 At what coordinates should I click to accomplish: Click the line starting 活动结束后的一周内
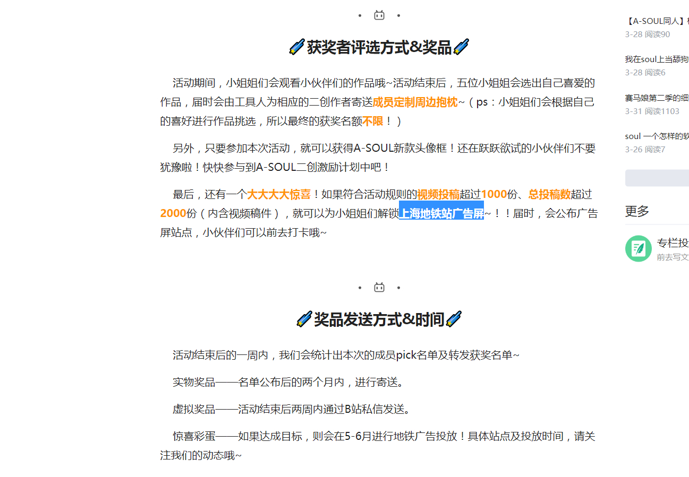point(346,355)
